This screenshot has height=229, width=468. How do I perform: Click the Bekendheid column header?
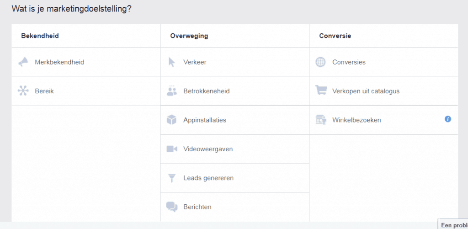40,36
